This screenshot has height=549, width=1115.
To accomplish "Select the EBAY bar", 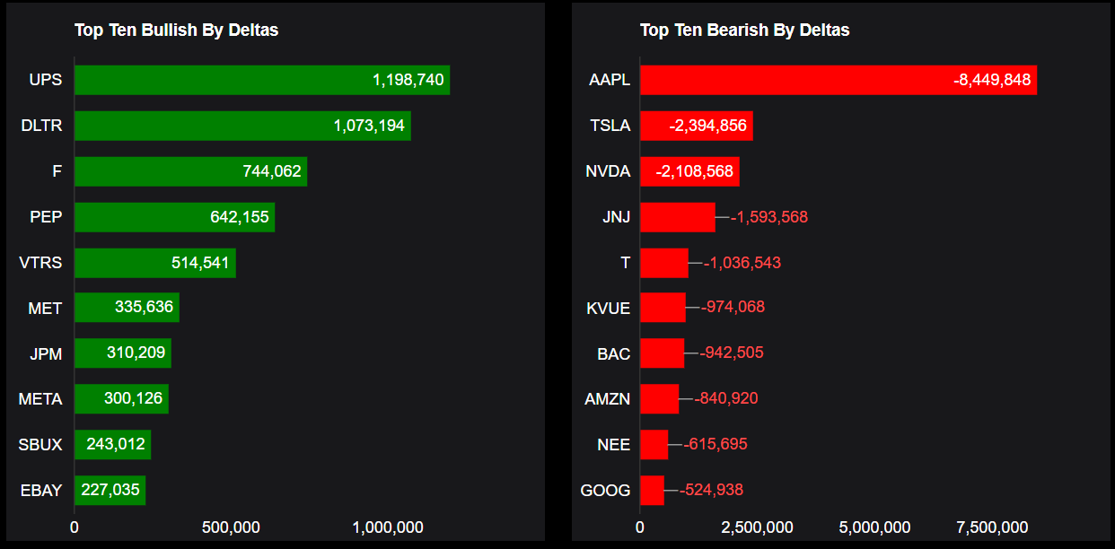I will point(110,491).
